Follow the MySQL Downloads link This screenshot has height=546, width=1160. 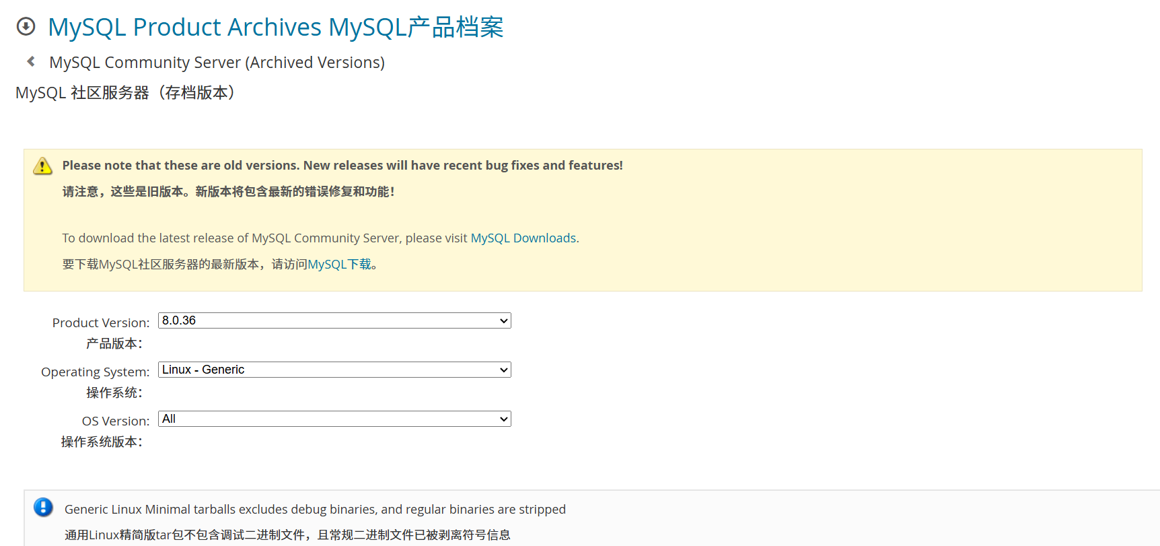523,238
